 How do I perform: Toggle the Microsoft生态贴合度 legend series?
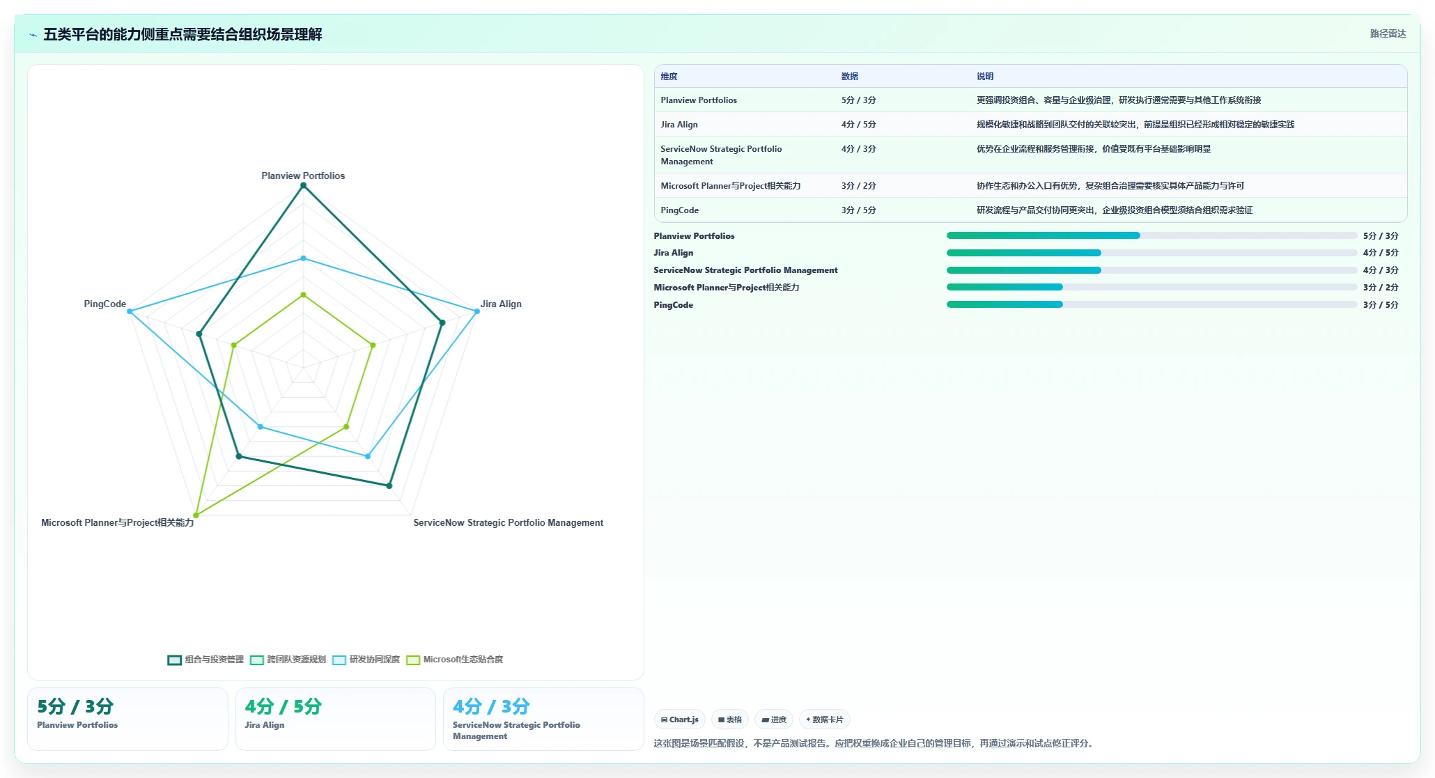click(454, 660)
